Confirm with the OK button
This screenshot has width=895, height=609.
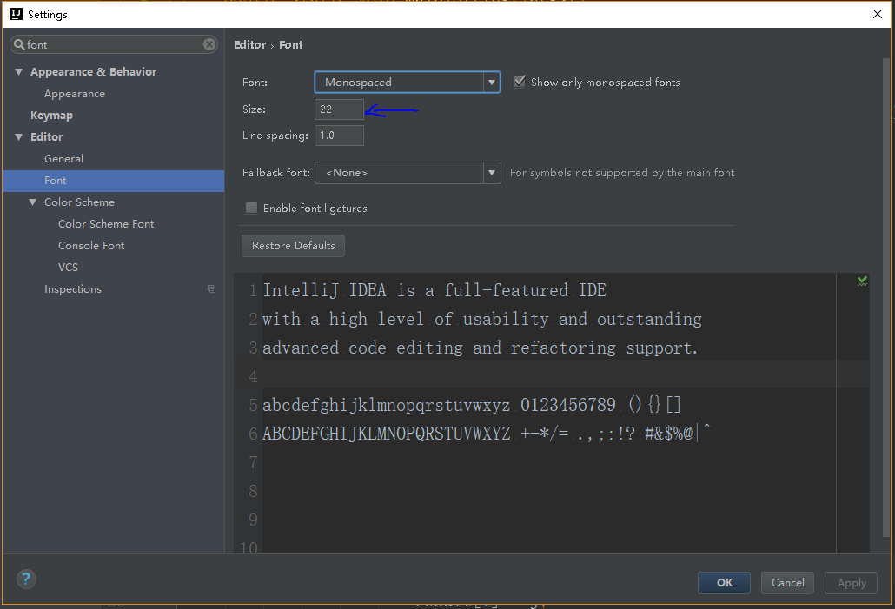click(x=724, y=583)
